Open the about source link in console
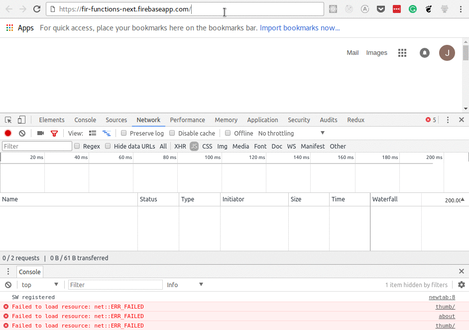 tap(447, 316)
